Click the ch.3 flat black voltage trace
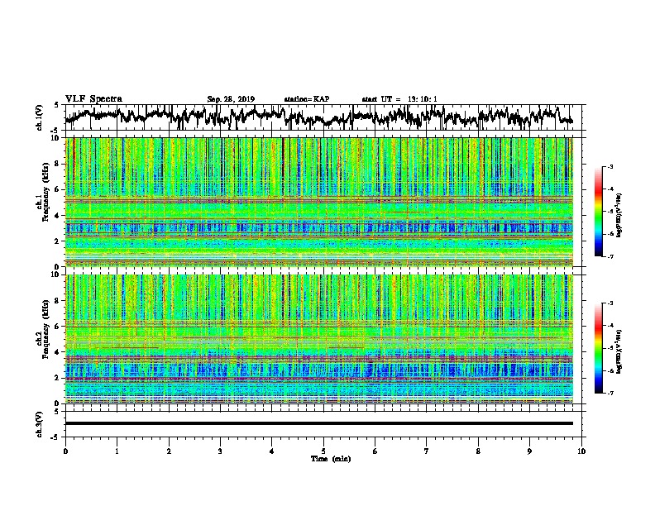 click(x=319, y=423)
